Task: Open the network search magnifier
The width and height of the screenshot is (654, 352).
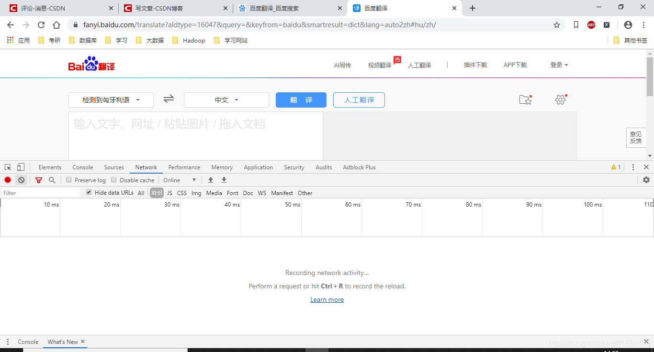Action: pos(52,180)
